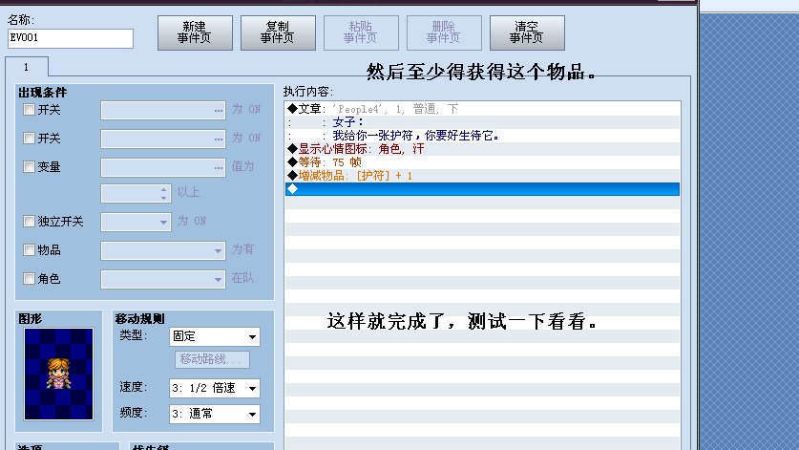The height and width of the screenshot is (450, 799).
Task: Enable the 物品 condition checkbox
Action: pos(29,249)
